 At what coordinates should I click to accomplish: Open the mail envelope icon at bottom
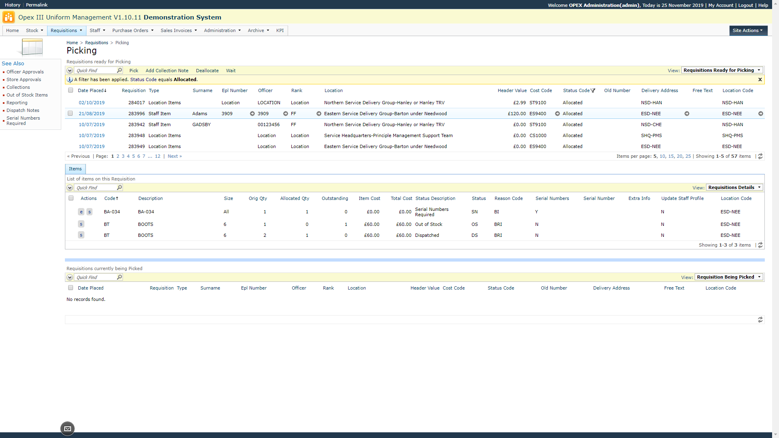tap(67, 428)
